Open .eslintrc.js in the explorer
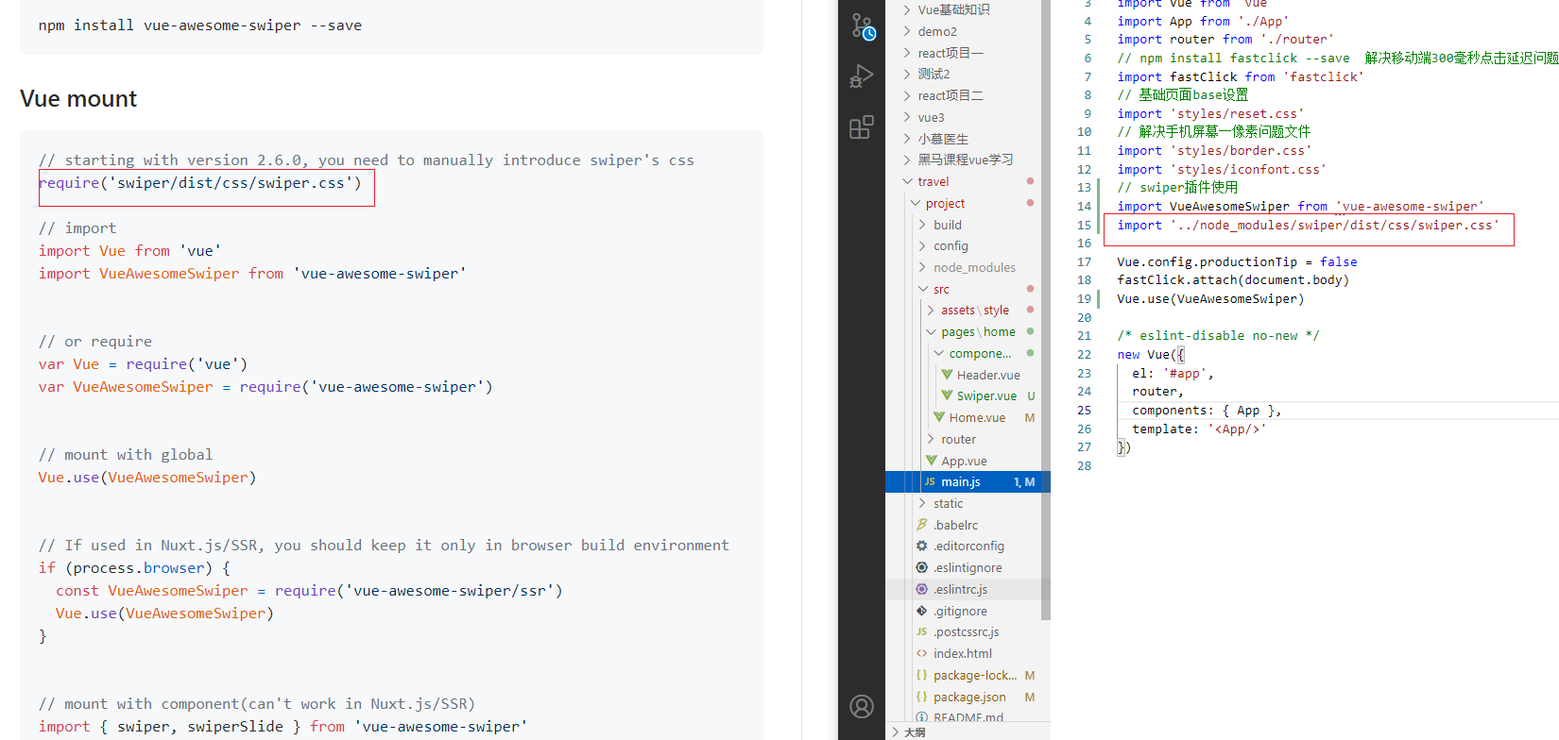Screen dimensions: 1559x740 click(960, 589)
